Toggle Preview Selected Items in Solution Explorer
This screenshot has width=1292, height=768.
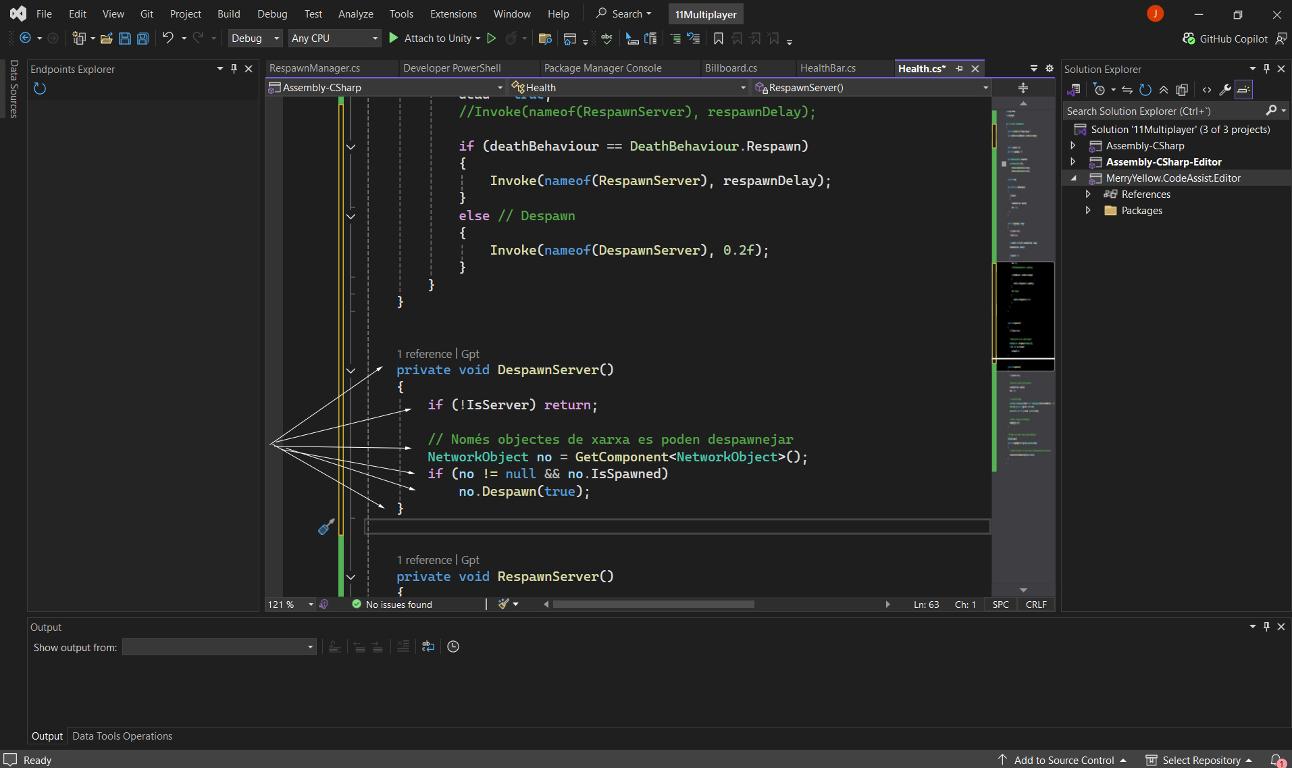pyautogui.click(x=1243, y=90)
